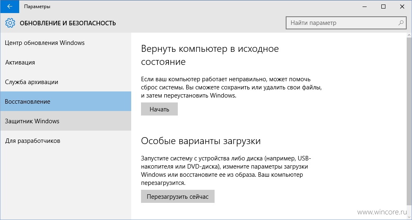
Task: Go back using the blue arrow button
Action: point(10,7)
